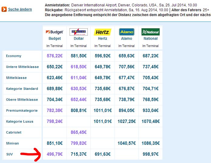This screenshot has height=163, width=211.
Task: Click the orange arrow beside Suche ändern
Action: point(4,9)
